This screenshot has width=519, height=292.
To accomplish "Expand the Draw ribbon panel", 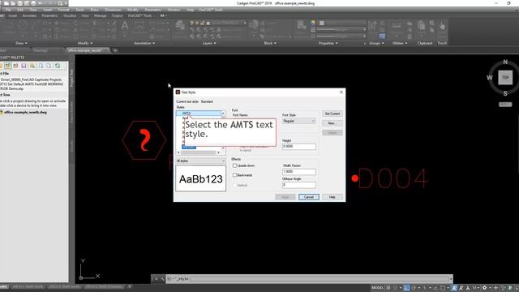I will (x=22, y=43).
